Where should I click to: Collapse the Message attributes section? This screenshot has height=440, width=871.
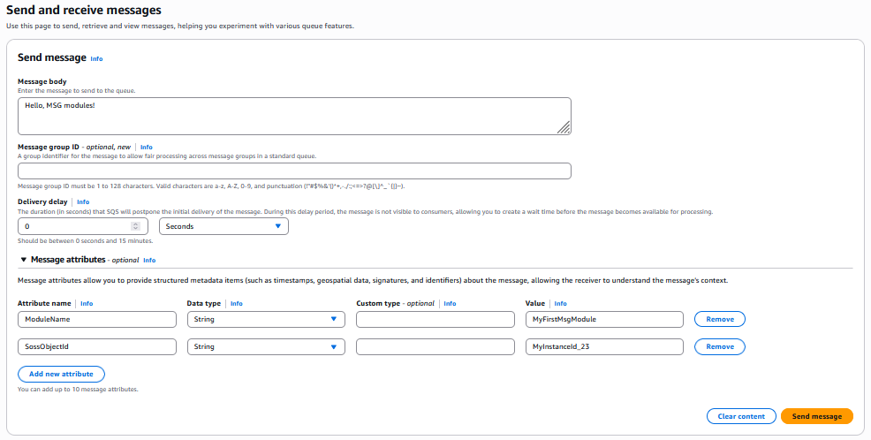[x=24, y=260]
